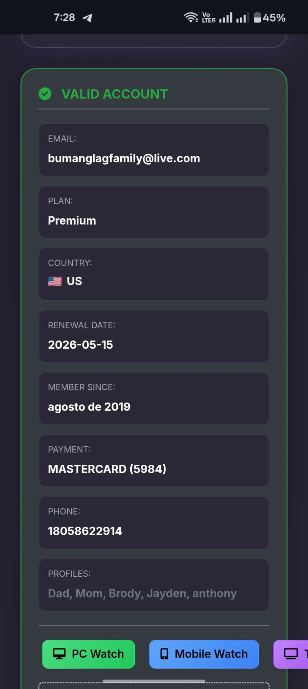Tap the phone number 18058622914

(x=85, y=531)
